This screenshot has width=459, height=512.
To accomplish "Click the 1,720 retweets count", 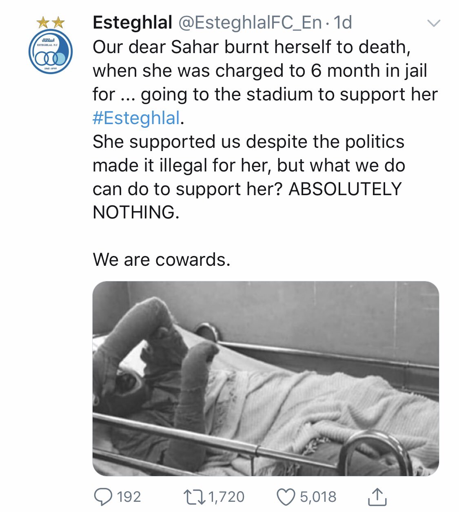I will point(226,496).
